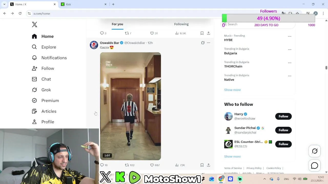Show more Who to follow suggestions

point(232,157)
